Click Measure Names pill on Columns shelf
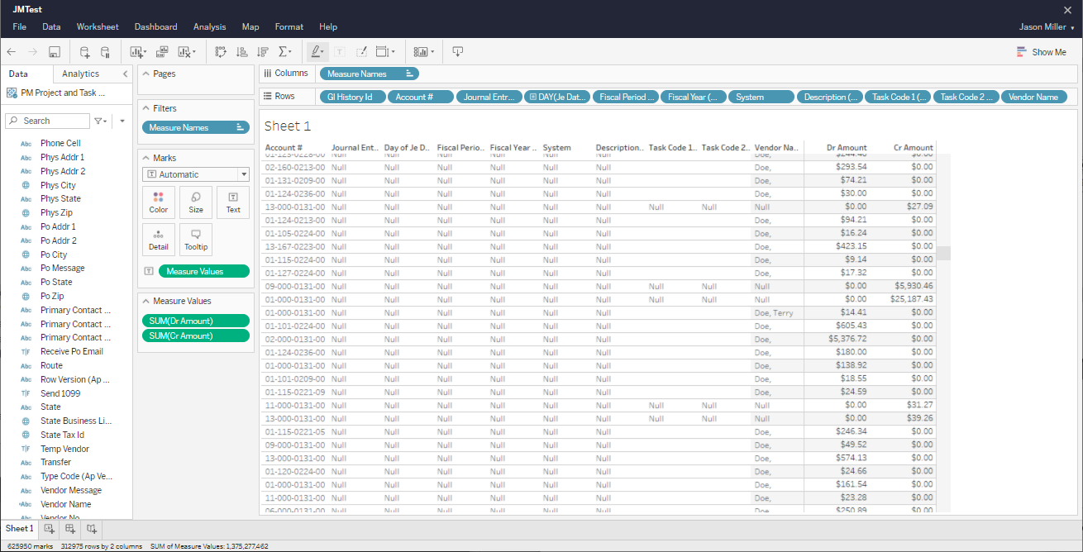Screen dimensions: 1083x552 click(370, 74)
